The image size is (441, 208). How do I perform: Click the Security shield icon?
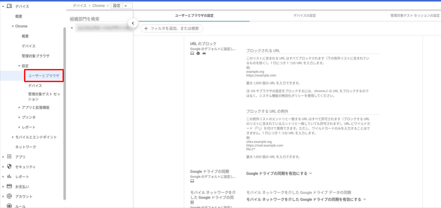pyautogui.click(x=9, y=167)
